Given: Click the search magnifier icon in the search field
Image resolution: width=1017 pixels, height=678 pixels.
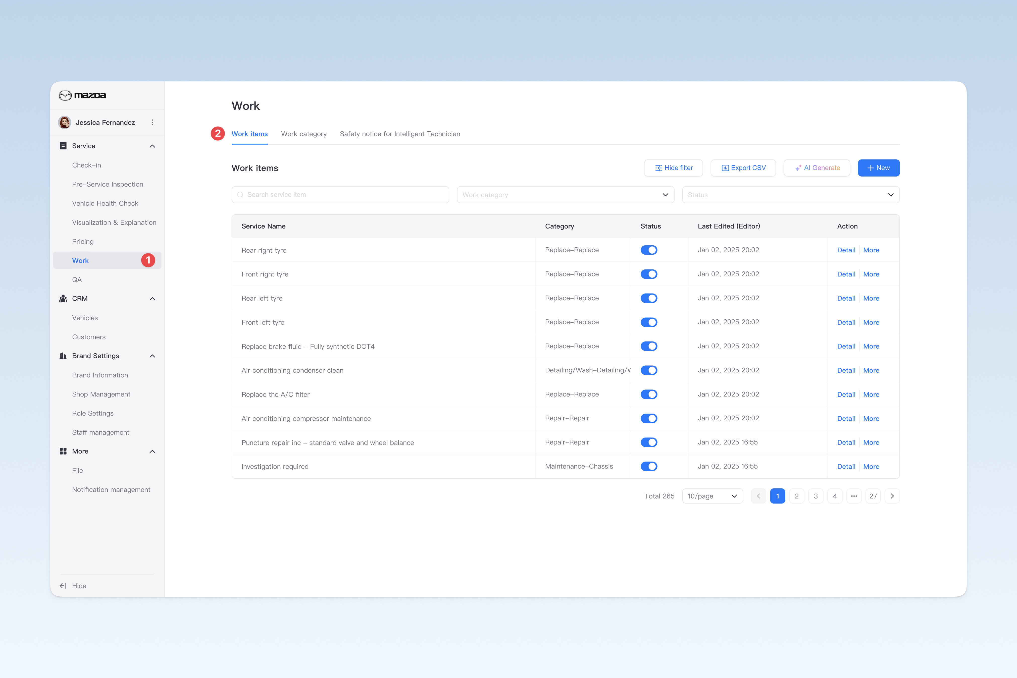Looking at the screenshot, I should pyautogui.click(x=240, y=195).
